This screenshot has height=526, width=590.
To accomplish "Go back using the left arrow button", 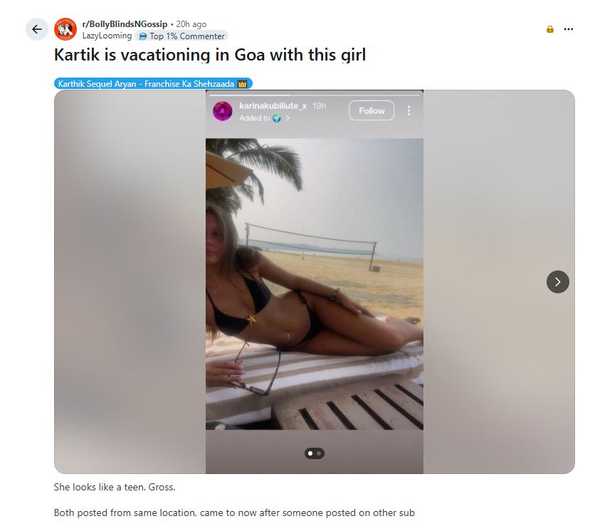I will point(36,29).
